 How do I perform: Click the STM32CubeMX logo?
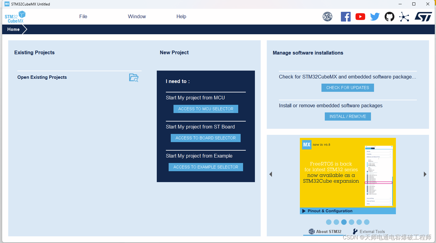15,17
